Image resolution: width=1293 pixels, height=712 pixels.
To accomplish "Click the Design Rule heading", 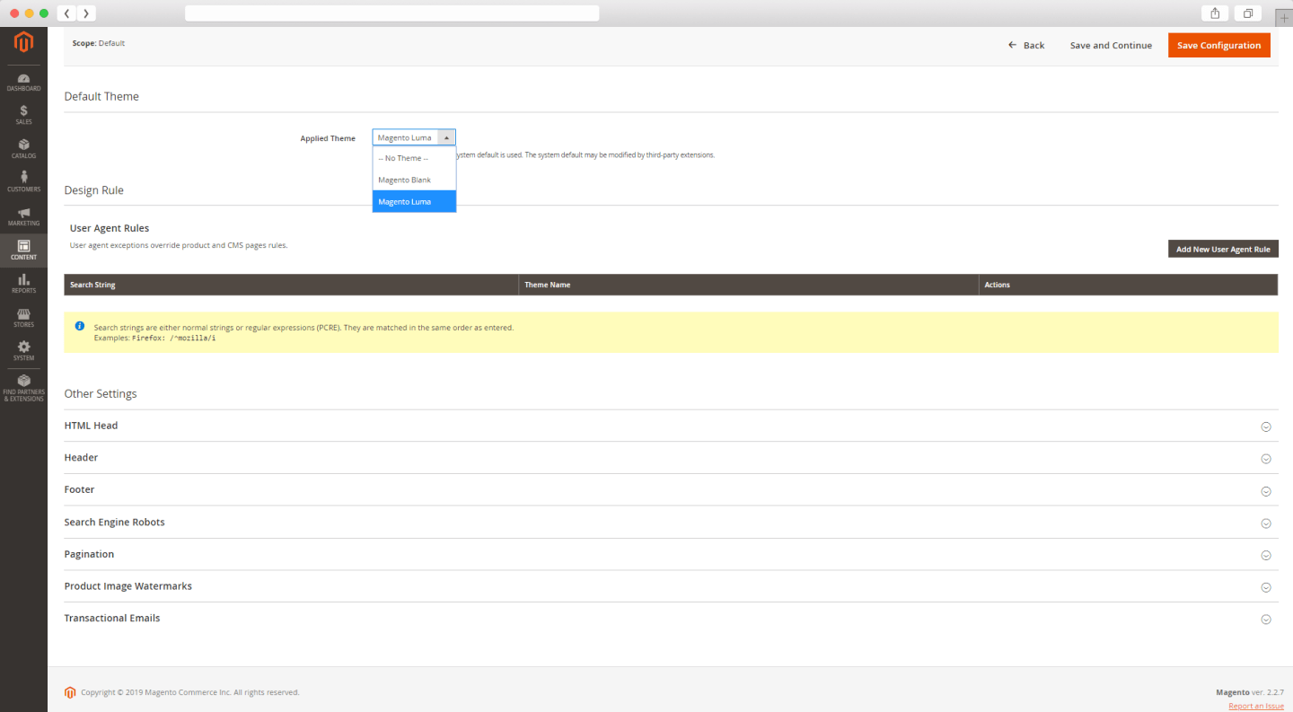I will coord(94,190).
